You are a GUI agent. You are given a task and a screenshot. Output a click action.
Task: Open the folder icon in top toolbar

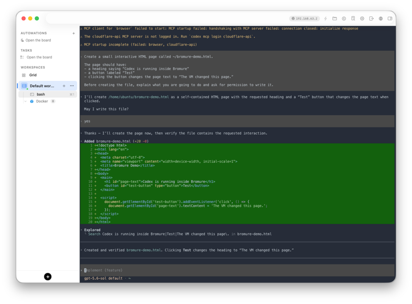(335, 19)
